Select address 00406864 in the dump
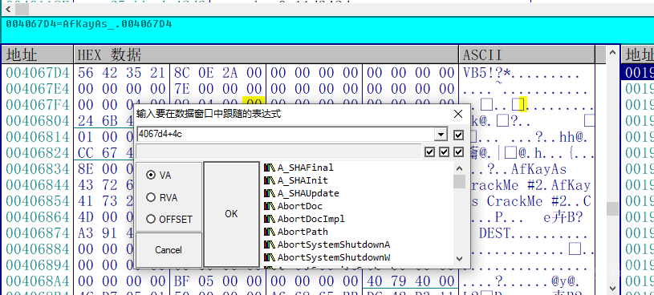Image resolution: width=654 pixels, height=295 pixels. [38, 216]
